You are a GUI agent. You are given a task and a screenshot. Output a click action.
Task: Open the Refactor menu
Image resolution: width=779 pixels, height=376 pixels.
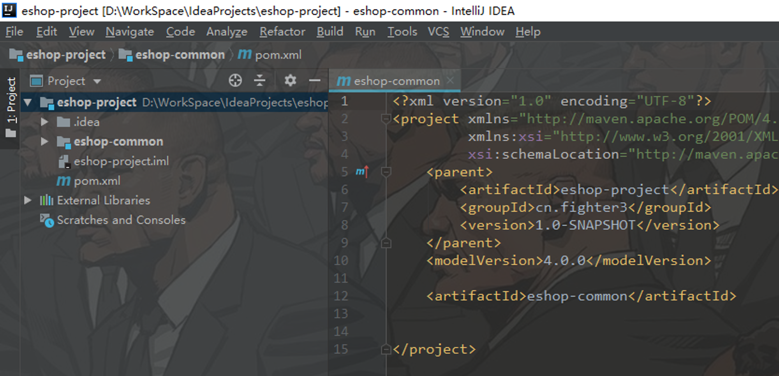pos(282,32)
